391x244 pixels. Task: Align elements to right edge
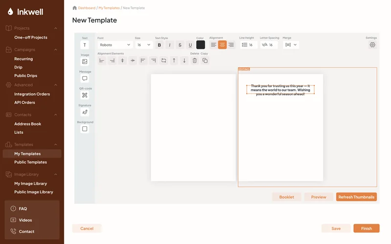[x=112, y=61]
